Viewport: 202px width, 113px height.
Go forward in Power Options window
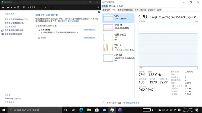pos(8,8)
